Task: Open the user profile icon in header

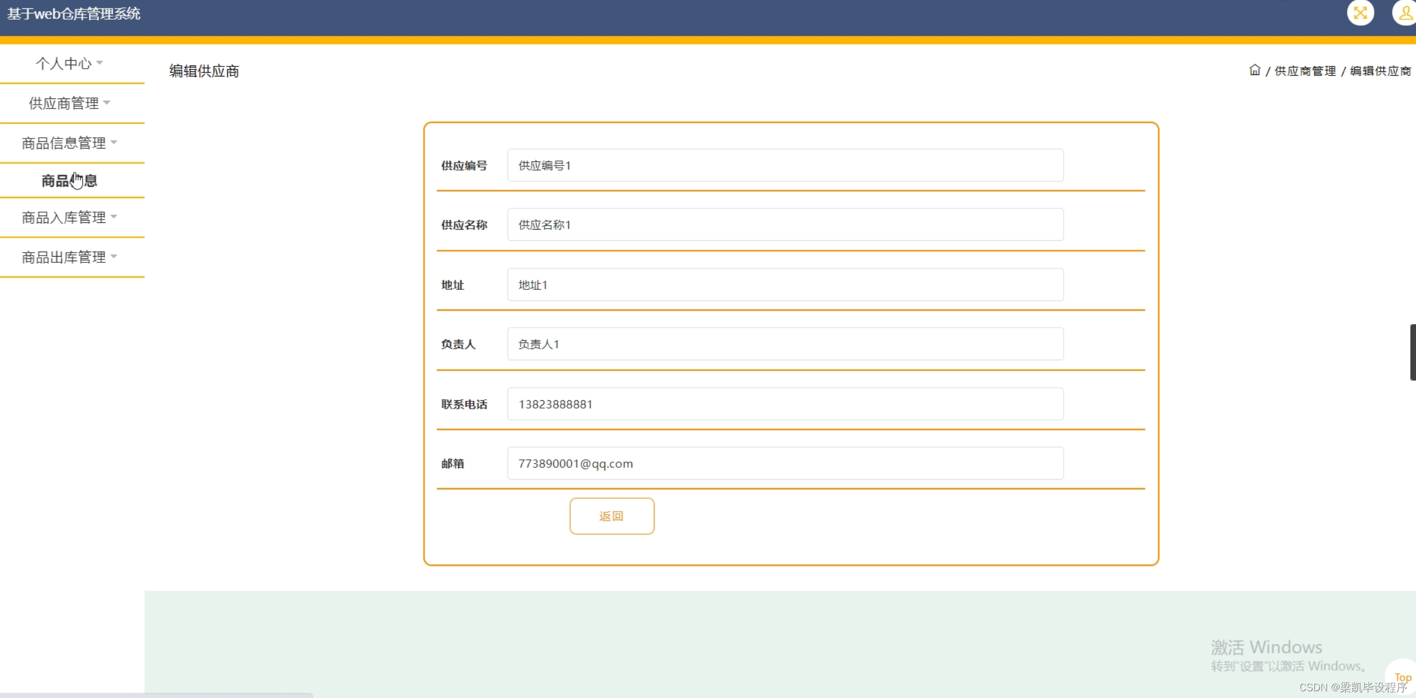Action: [x=1405, y=13]
